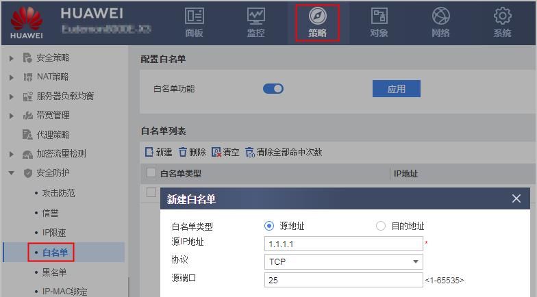Image resolution: width=537 pixels, height=297 pixels.
Task: Click the 代理策略 sidebar icon
Action: (x=27, y=134)
